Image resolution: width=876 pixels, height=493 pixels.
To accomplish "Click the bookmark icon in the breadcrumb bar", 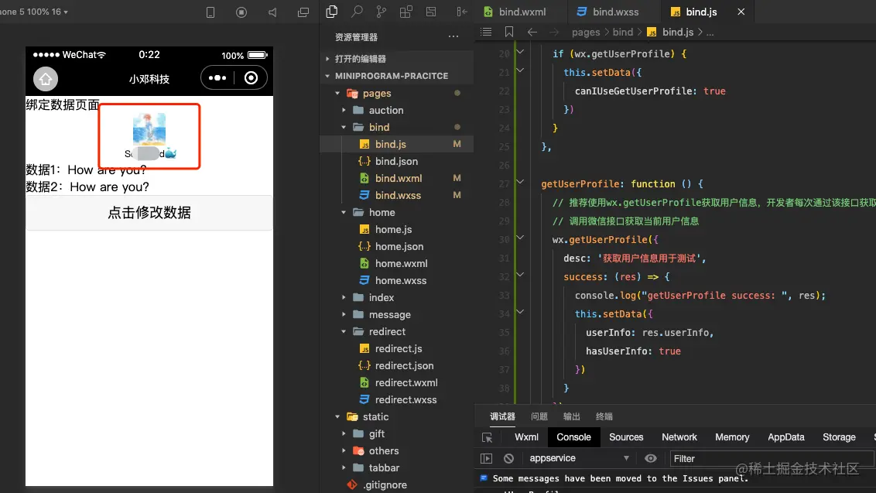I will tap(509, 32).
